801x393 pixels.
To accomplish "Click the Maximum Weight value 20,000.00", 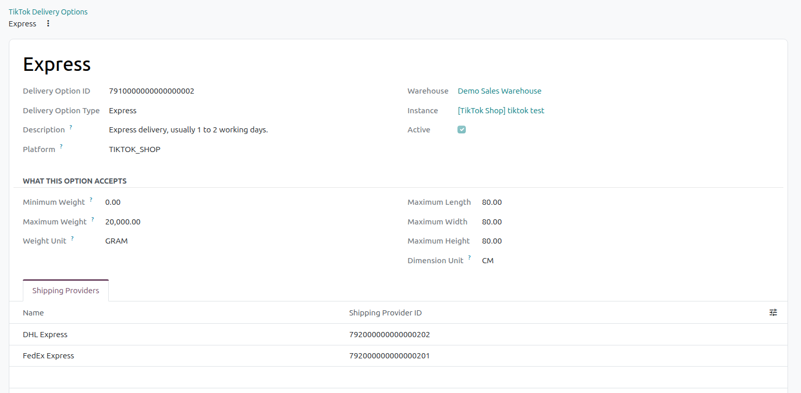I will [x=123, y=222].
